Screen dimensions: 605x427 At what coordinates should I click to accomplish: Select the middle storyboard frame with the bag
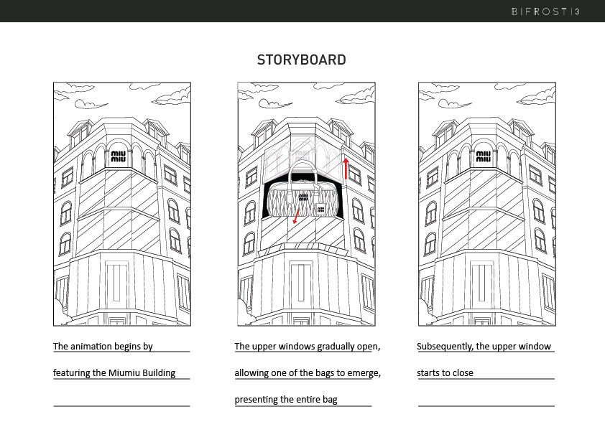tap(306, 204)
